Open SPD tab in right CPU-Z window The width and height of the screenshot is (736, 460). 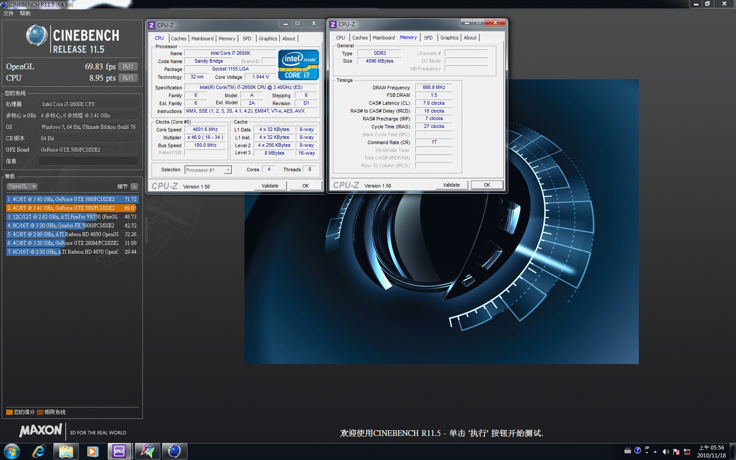(428, 38)
